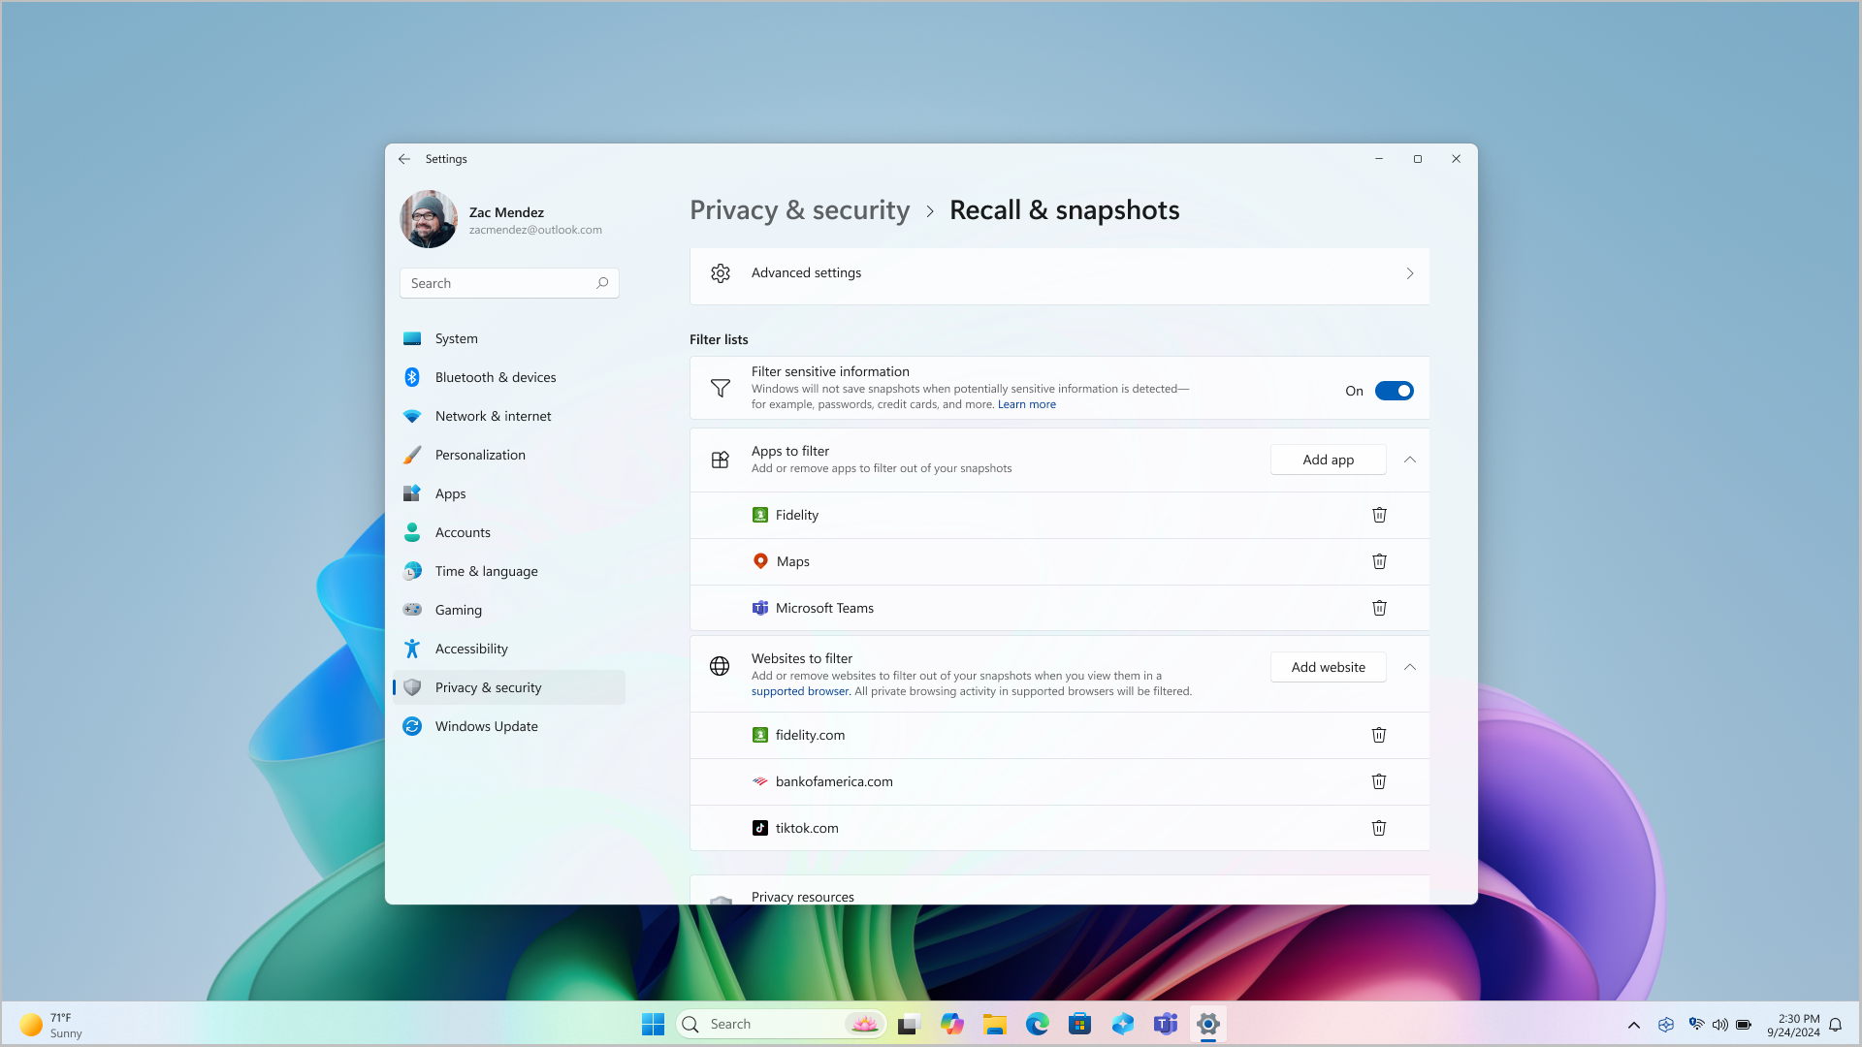1862x1047 pixels.
Task: Click Add app button for filter list
Action: point(1328,459)
